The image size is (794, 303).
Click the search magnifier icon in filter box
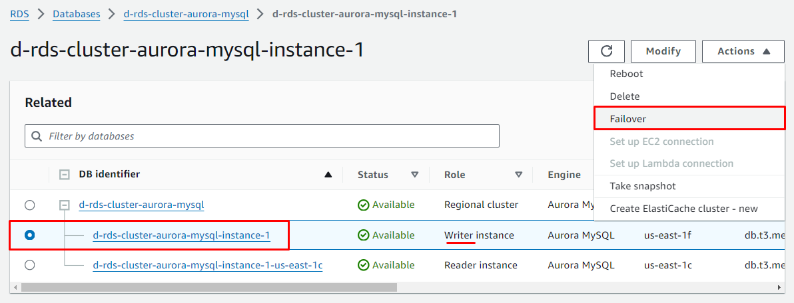[36, 136]
